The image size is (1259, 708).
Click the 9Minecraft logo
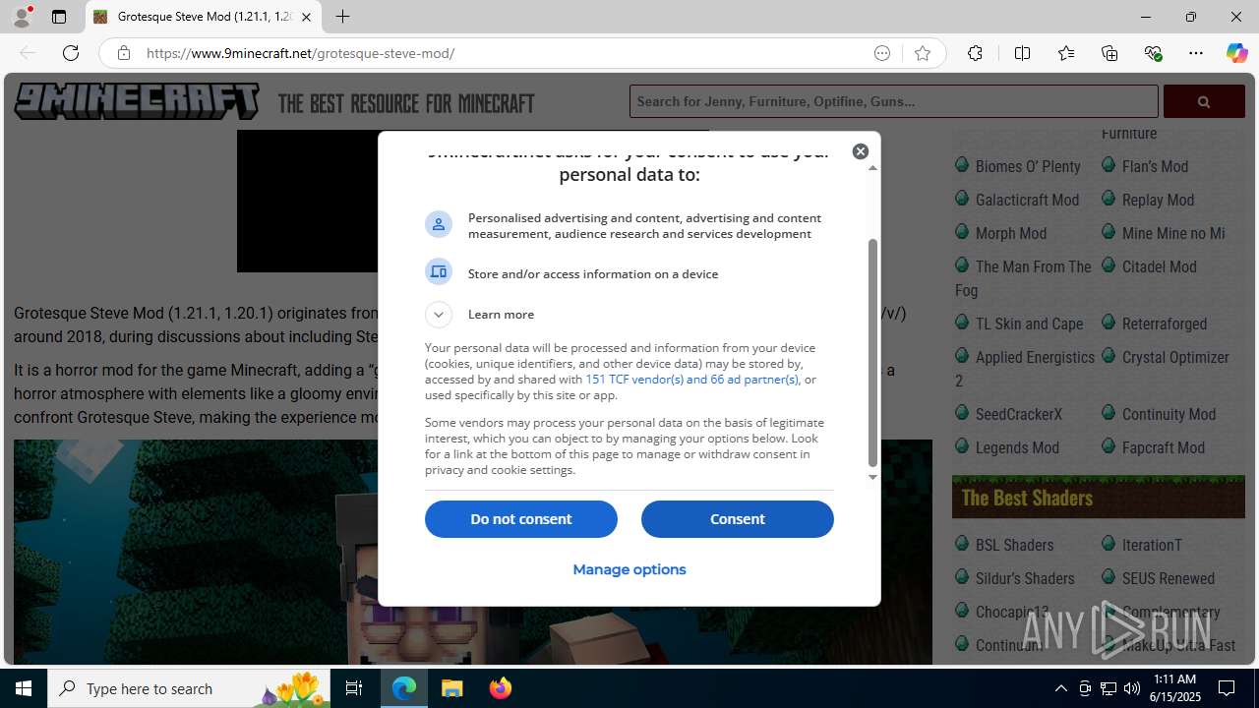(137, 101)
